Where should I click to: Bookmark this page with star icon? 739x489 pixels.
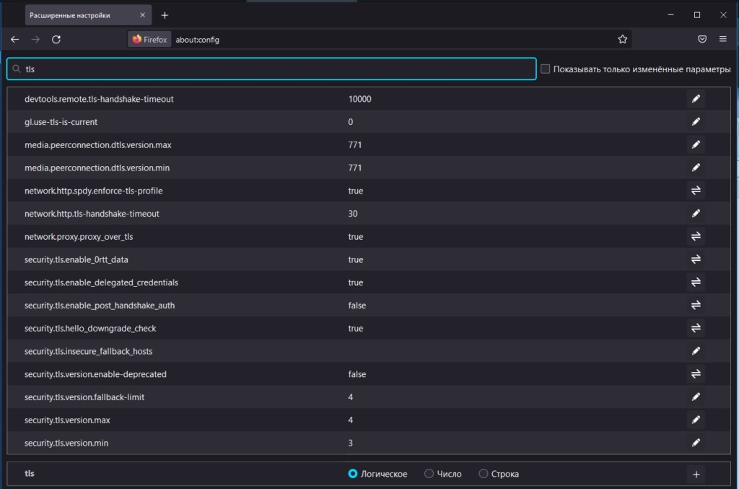[x=622, y=40]
